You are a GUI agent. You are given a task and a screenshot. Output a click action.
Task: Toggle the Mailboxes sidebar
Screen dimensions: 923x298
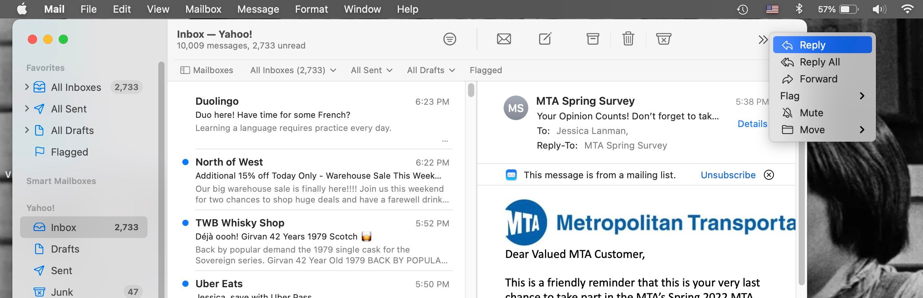207,70
